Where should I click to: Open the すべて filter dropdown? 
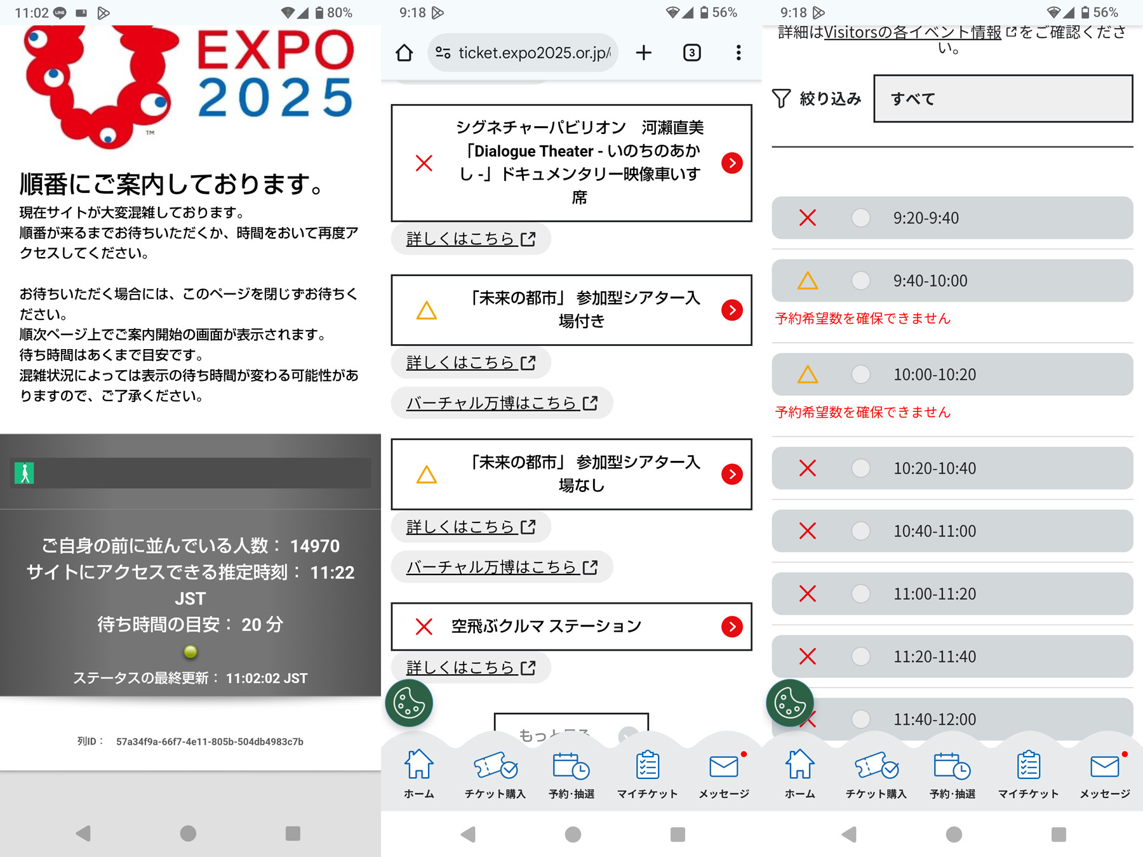[x=1003, y=98]
